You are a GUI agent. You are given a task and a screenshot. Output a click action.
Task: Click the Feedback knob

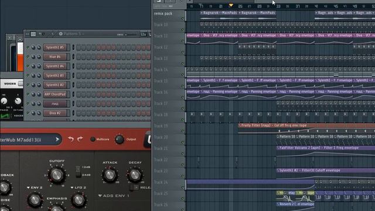(x=4, y=188)
